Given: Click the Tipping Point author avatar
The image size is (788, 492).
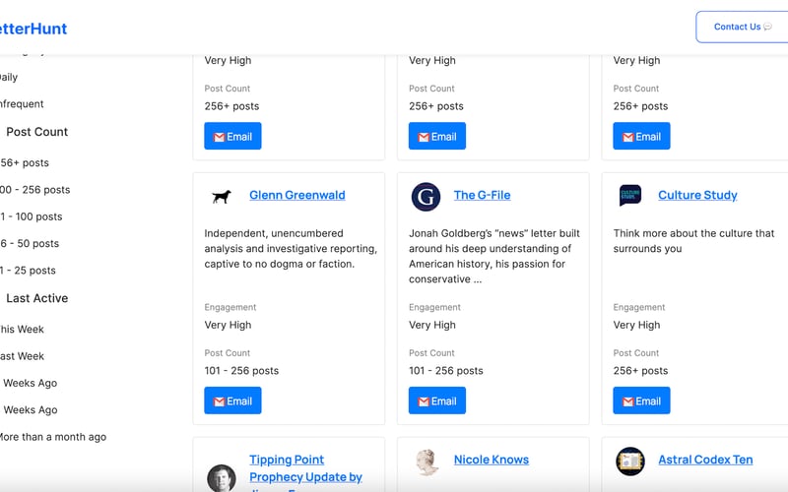Looking at the screenshot, I should pos(222,477).
